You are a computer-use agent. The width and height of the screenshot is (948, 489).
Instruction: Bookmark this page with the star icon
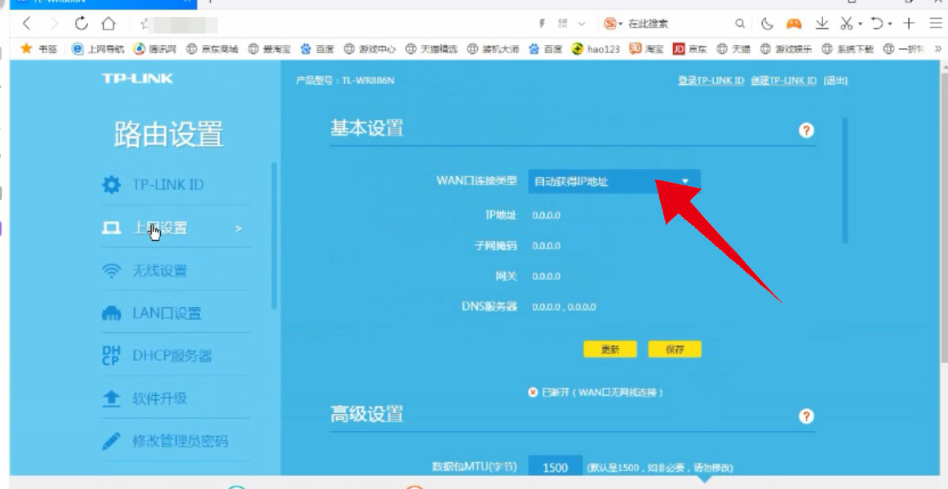pos(144,24)
